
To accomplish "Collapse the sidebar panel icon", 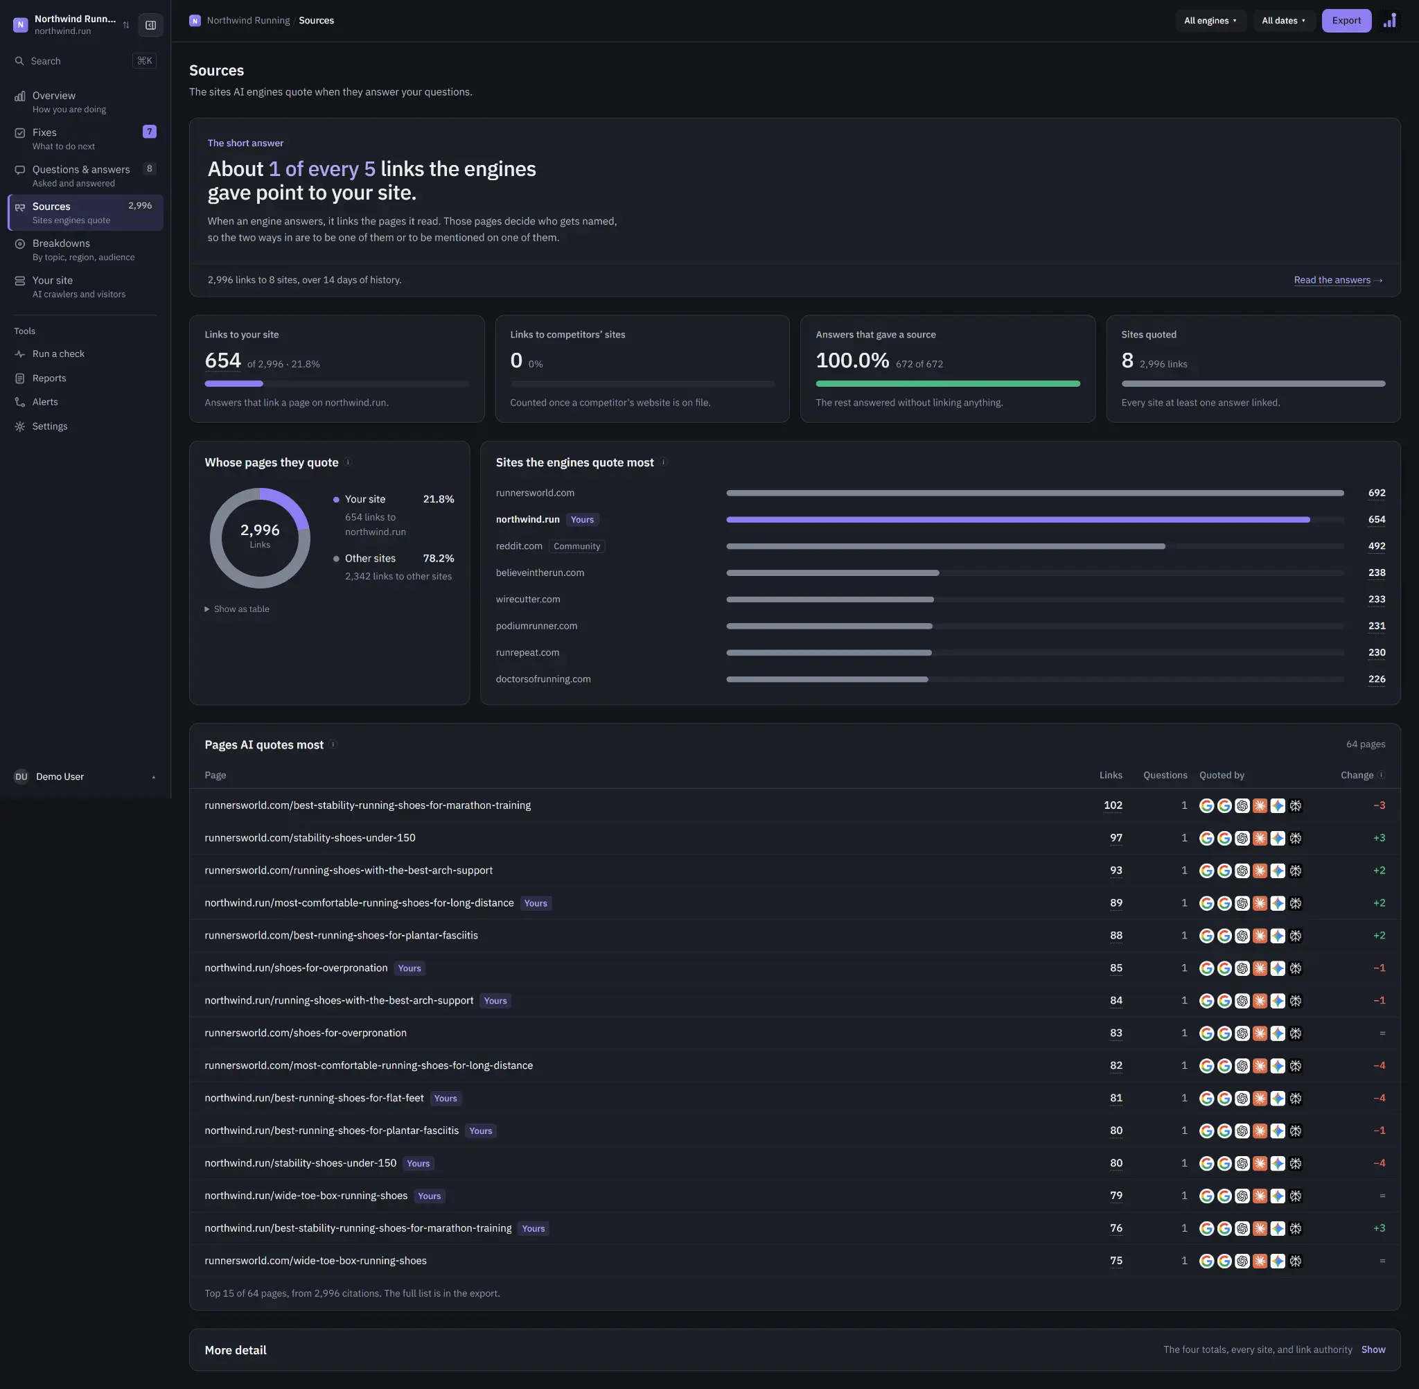I will 150,25.
